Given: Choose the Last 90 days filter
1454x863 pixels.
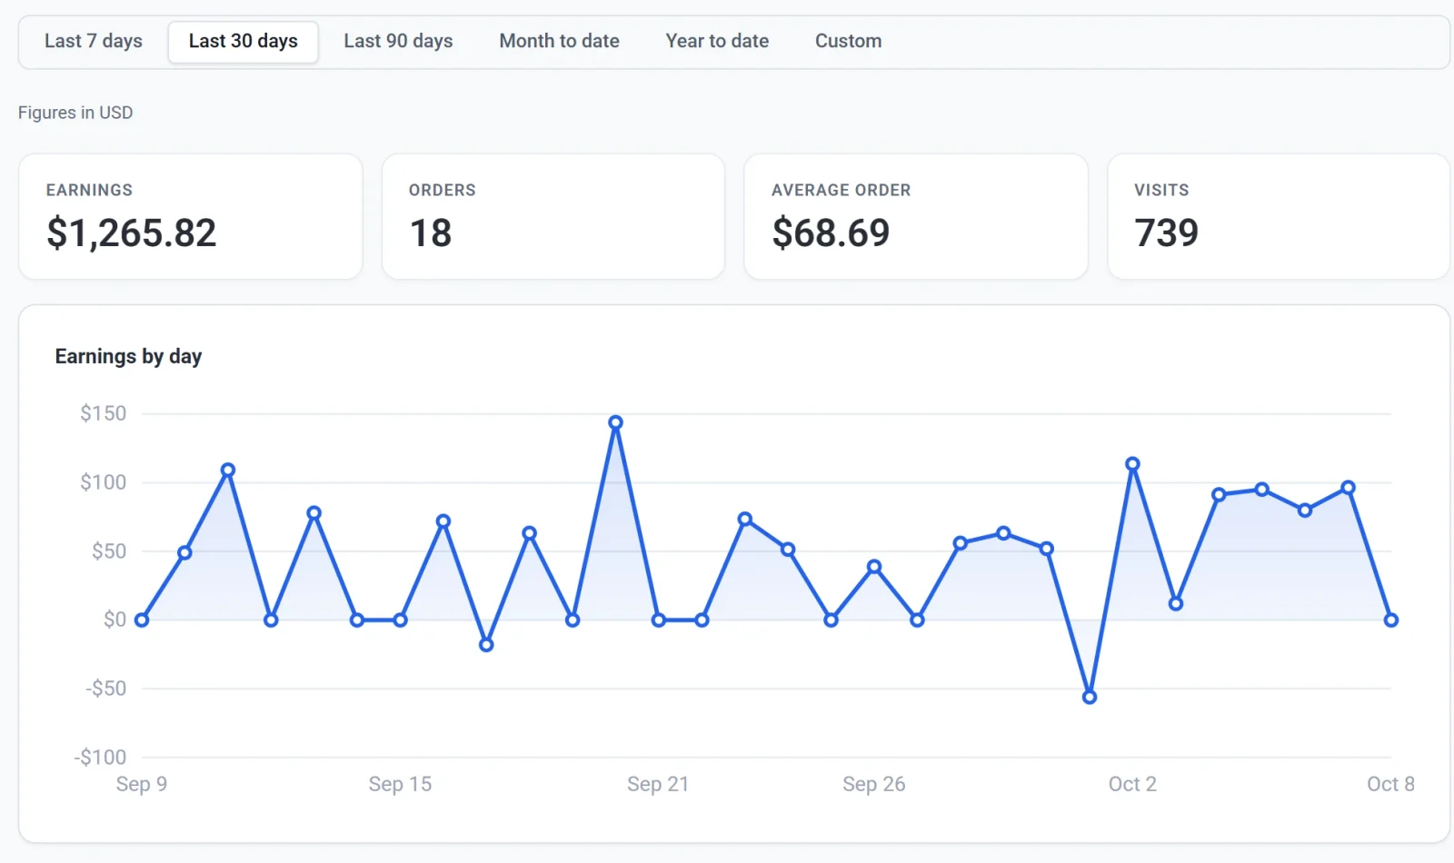Looking at the screenshot, I should point(398,42).
